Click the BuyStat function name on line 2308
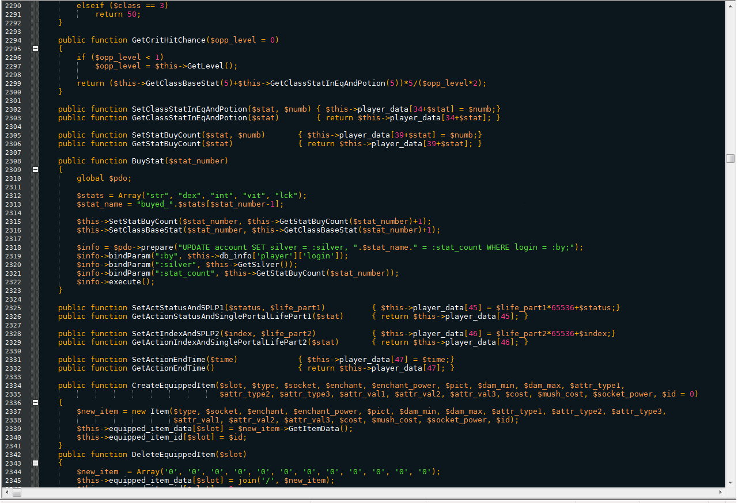Viewport: 738px width, 503px height. pos(148,161)
